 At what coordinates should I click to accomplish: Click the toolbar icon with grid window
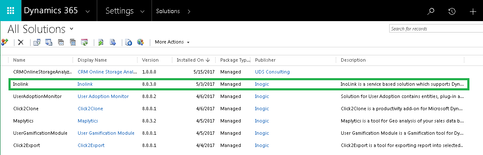tap(73, 42)
